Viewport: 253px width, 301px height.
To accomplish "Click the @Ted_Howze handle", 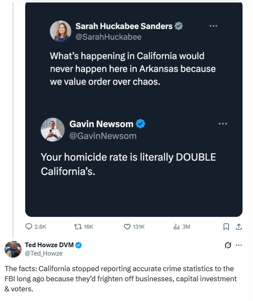I will coord(44,253).
